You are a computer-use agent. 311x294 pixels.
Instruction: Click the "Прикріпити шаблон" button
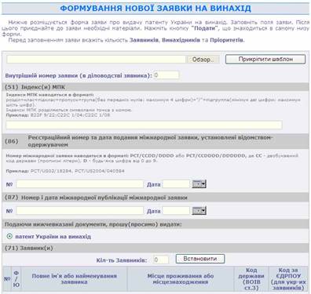pyautogui.click(x=265, y=59)
